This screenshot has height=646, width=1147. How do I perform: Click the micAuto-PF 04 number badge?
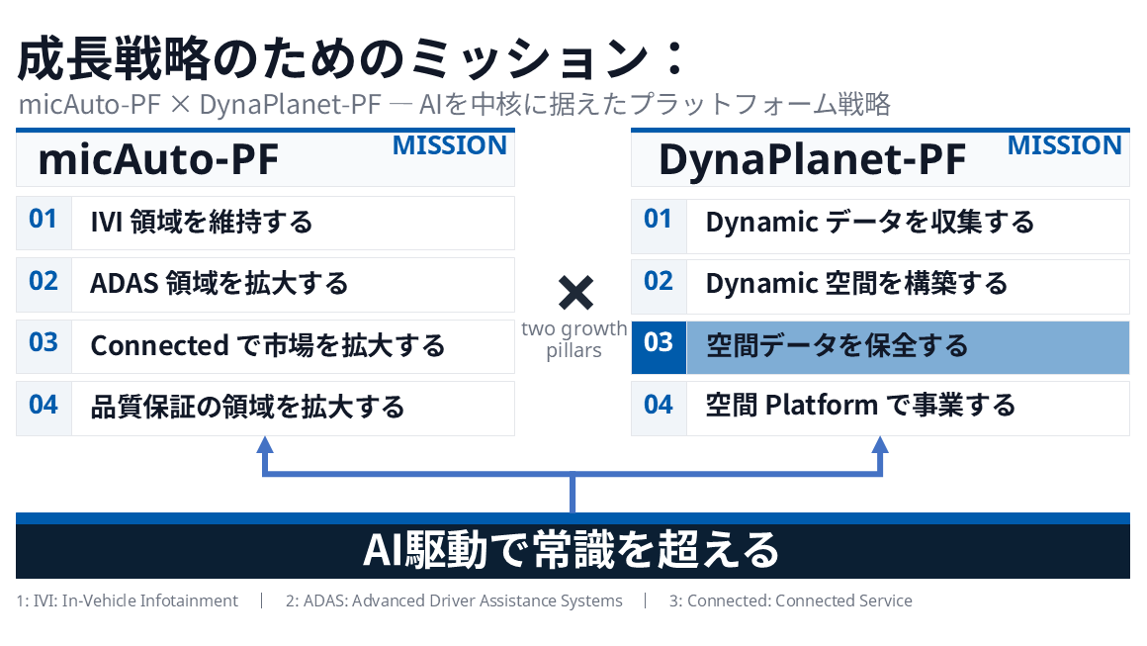44,409
